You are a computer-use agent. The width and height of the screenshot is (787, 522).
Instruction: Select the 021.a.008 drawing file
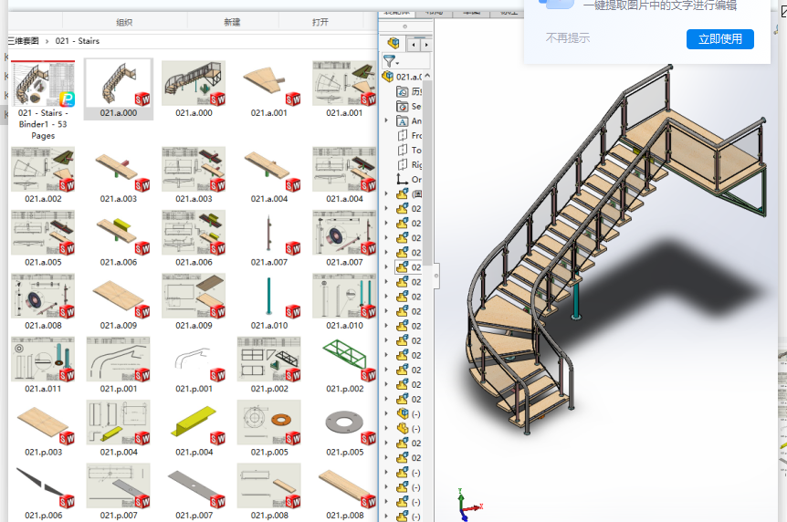[x=43, y=301]
